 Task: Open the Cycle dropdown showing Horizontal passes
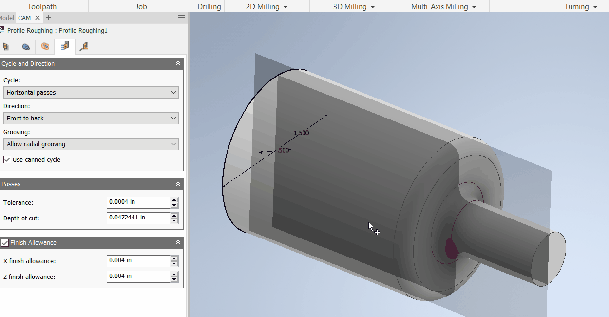[91, 92]
